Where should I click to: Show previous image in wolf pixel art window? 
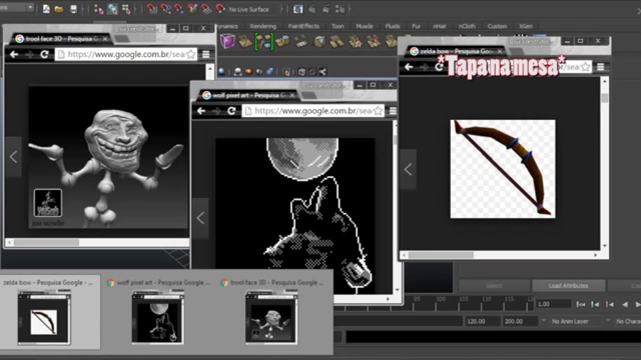pos(201,218)
